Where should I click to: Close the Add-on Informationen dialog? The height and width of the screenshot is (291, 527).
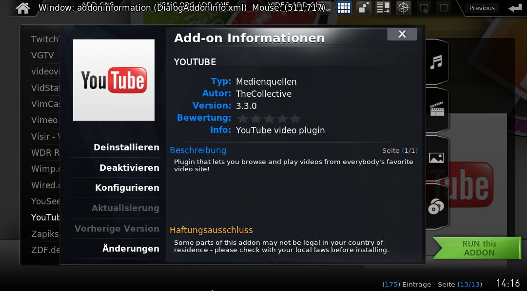[x=402, y=34]
